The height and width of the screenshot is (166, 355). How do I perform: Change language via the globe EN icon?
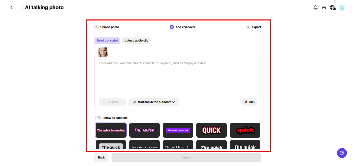tap(333, 8)
